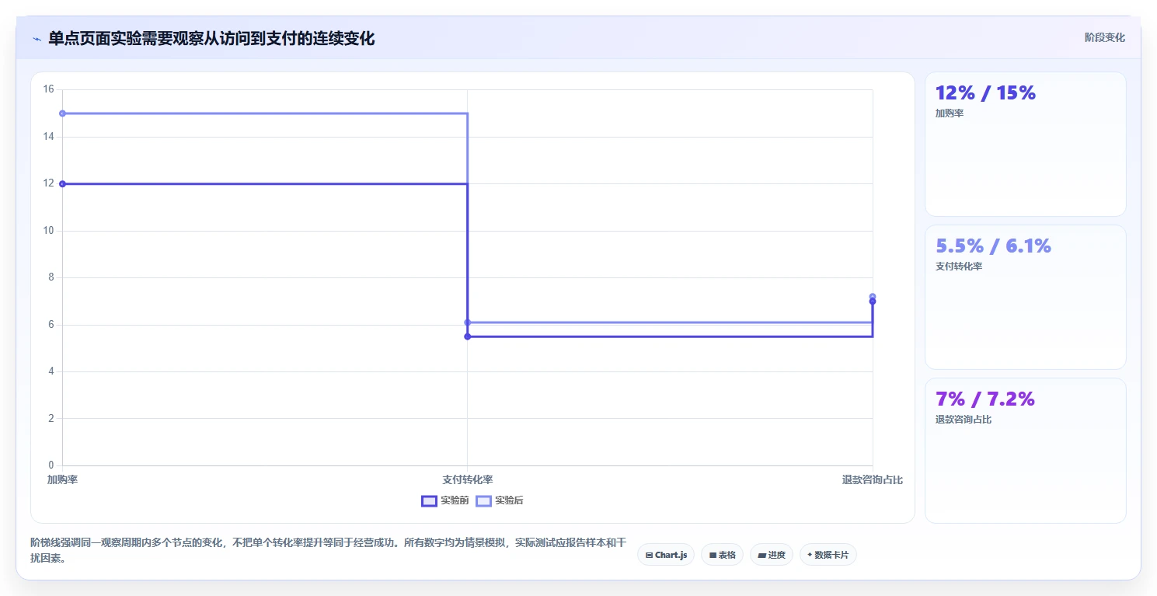
Task: Click the 实验后 data point at 15
Action: [62, 113]
